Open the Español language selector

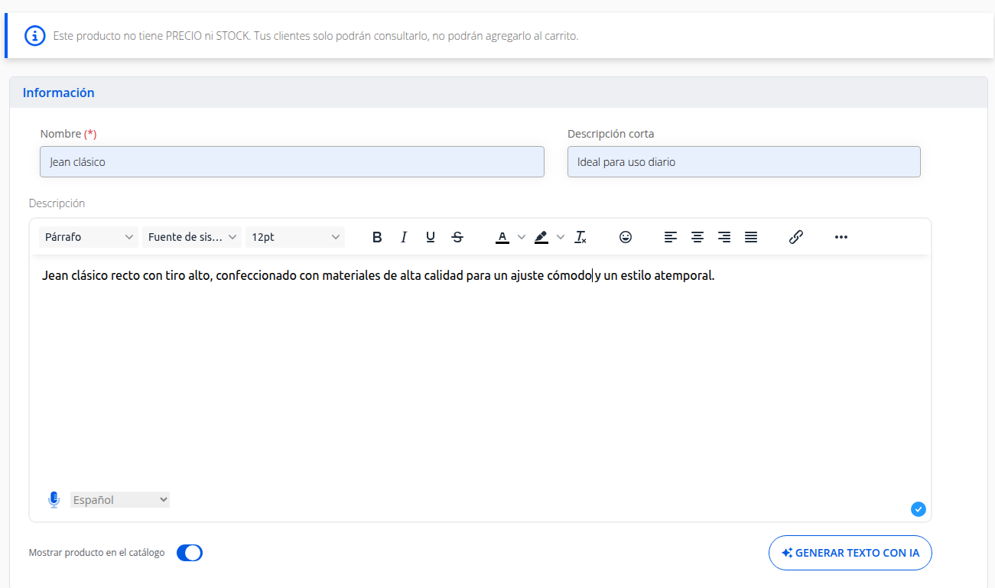point(119,499)
